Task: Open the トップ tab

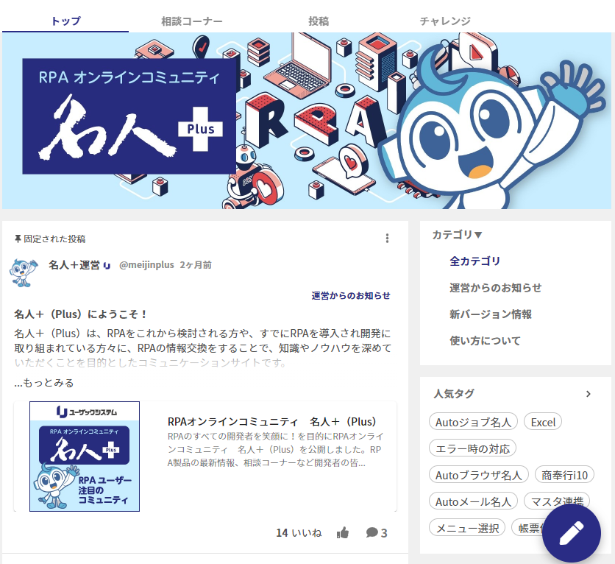Action: pos(65,21)
